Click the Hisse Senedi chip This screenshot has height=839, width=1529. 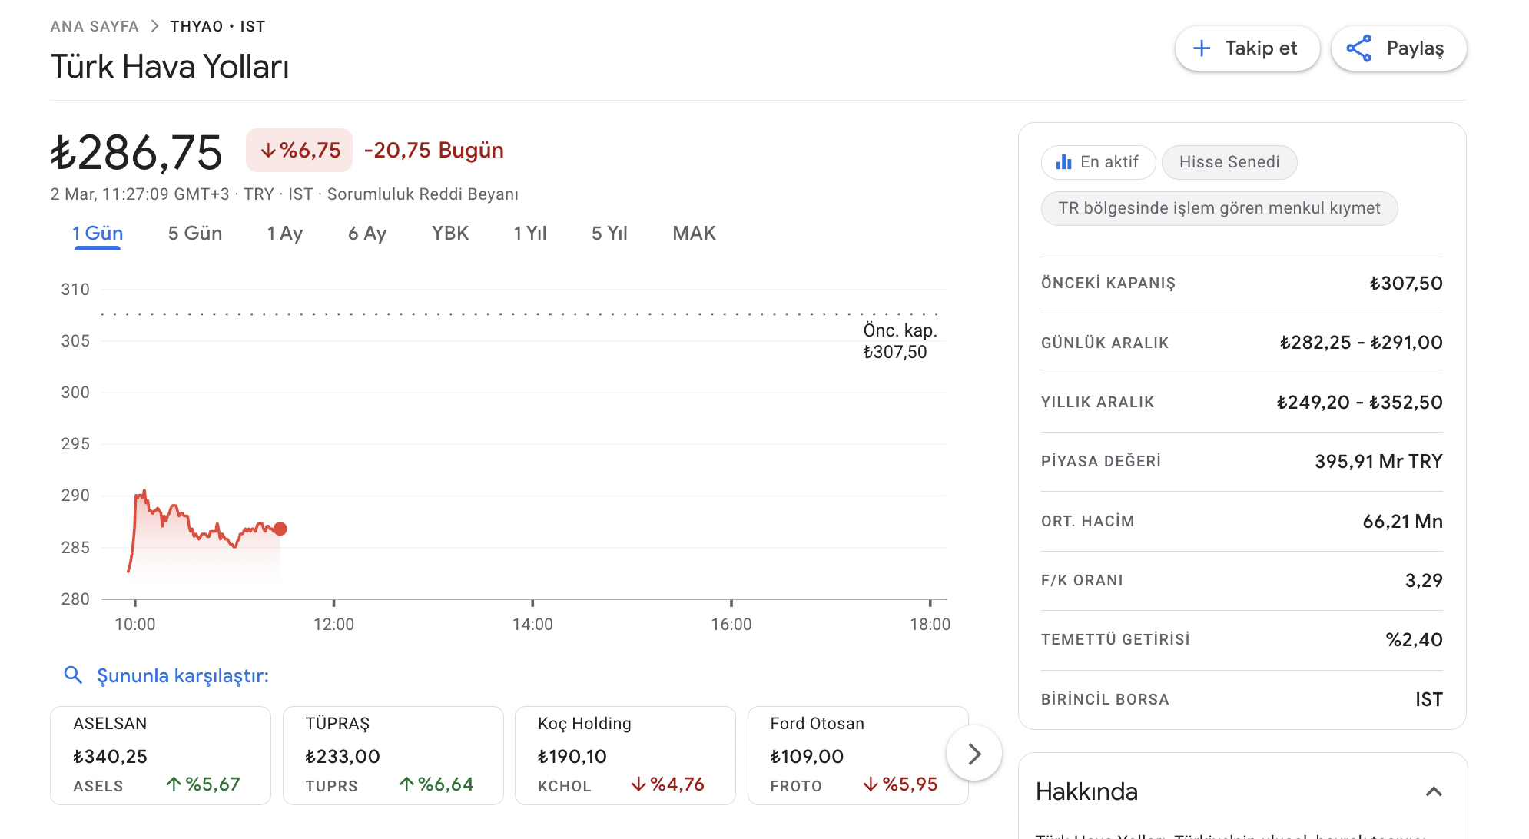[1229, 162]
